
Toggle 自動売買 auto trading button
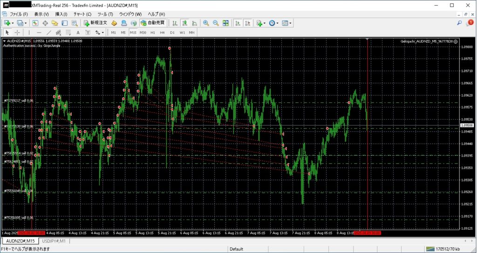point(152,23)
